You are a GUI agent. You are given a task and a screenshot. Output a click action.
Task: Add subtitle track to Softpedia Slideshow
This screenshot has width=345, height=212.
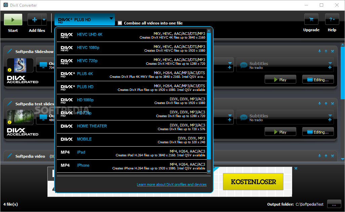click(330, 68)
